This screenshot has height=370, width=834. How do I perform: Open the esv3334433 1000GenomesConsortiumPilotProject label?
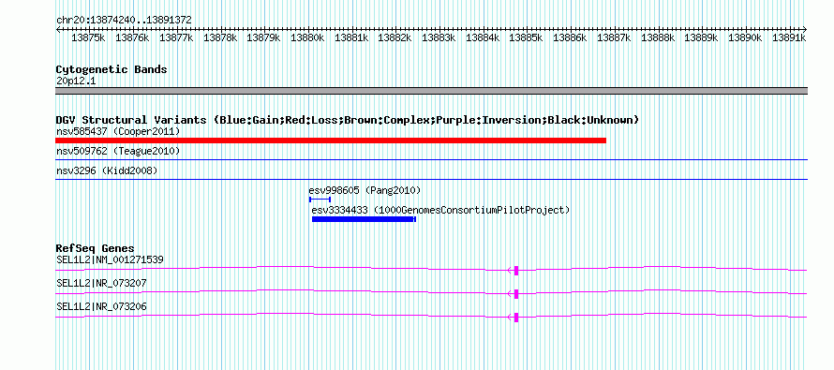(441, 210)
